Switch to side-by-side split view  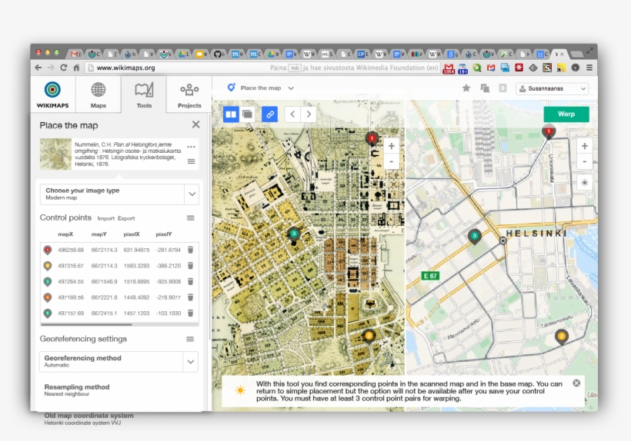coord(232,114)
